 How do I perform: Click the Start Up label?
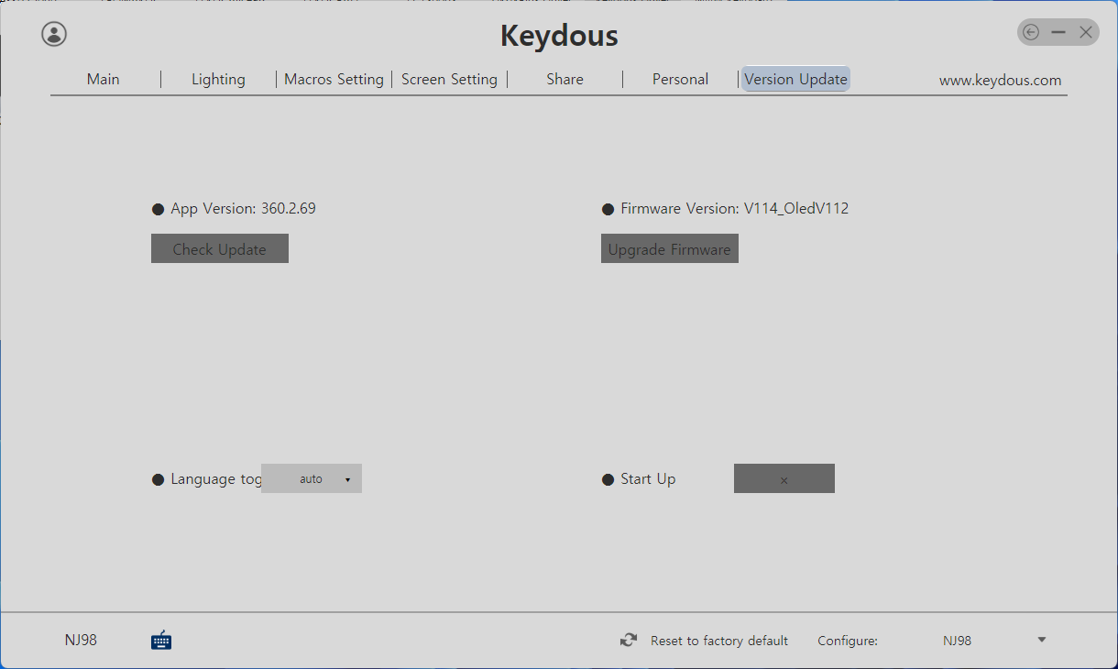[648, 479]
